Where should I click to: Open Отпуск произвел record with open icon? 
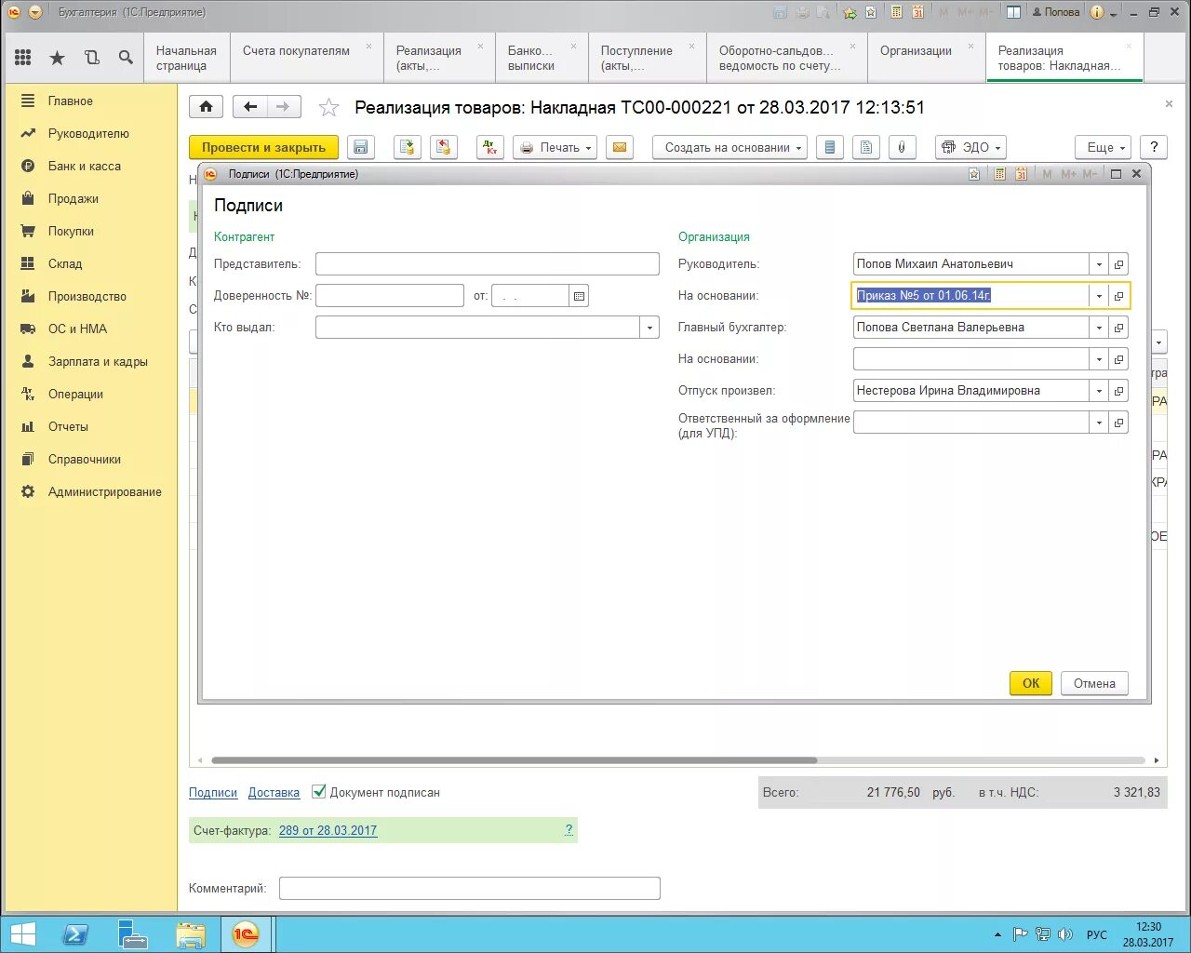tap(1118, 391)
